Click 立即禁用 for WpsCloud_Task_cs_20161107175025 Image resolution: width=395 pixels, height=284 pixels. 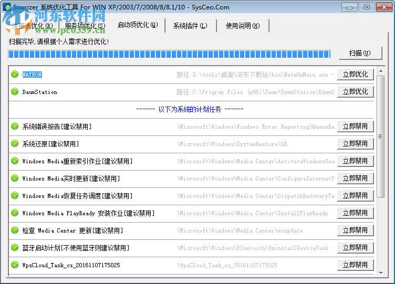356,265
